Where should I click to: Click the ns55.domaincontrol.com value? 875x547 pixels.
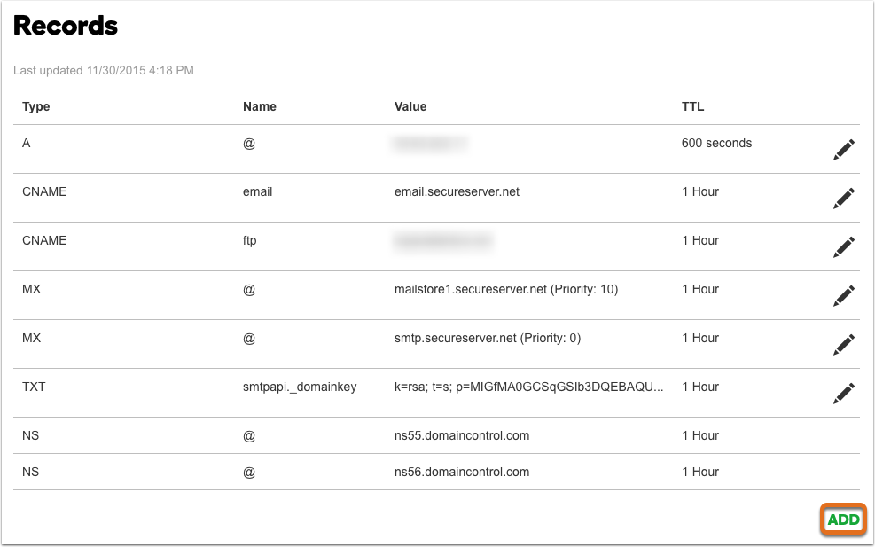point(462,435)
